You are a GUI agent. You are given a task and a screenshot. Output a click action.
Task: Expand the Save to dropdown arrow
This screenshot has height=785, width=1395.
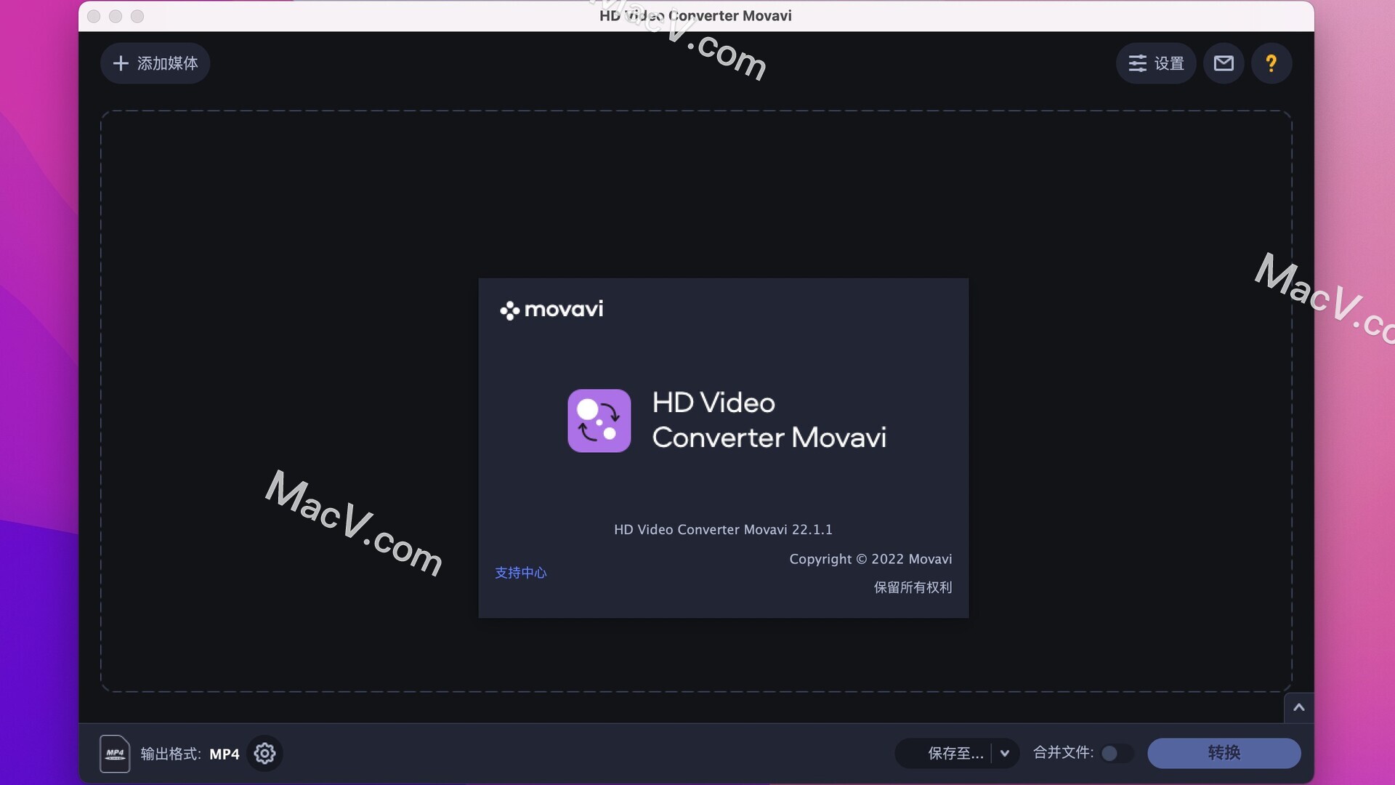(x=1005, y=753)
